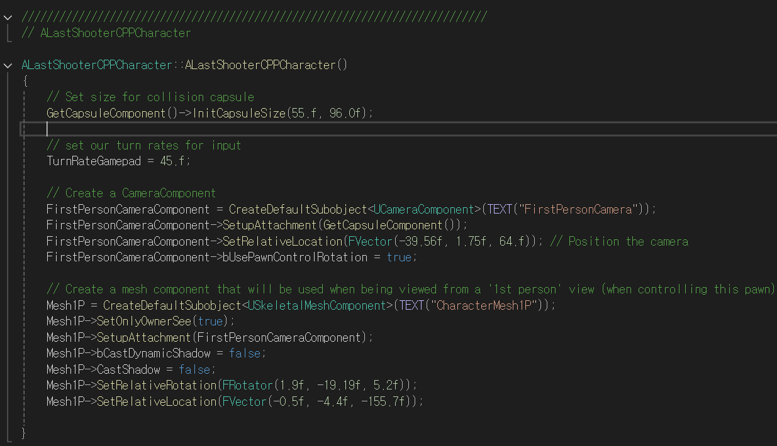Click CreateDefaultSubobject on the Mesh1P line
This screenshot has width=777, height=446.
[x=172, y=305]
